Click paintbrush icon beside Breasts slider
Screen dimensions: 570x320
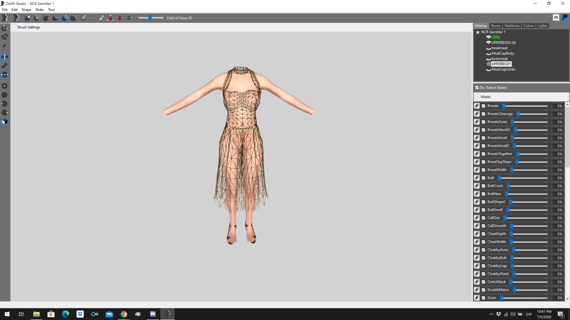[477, 106]
